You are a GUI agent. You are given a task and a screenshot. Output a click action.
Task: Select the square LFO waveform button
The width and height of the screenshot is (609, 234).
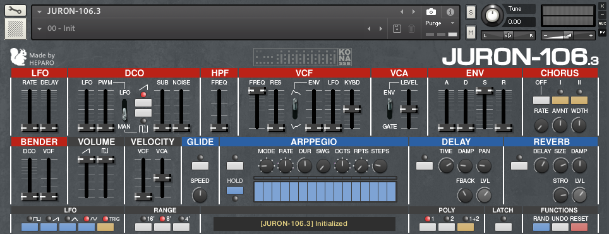click(30, 227)
